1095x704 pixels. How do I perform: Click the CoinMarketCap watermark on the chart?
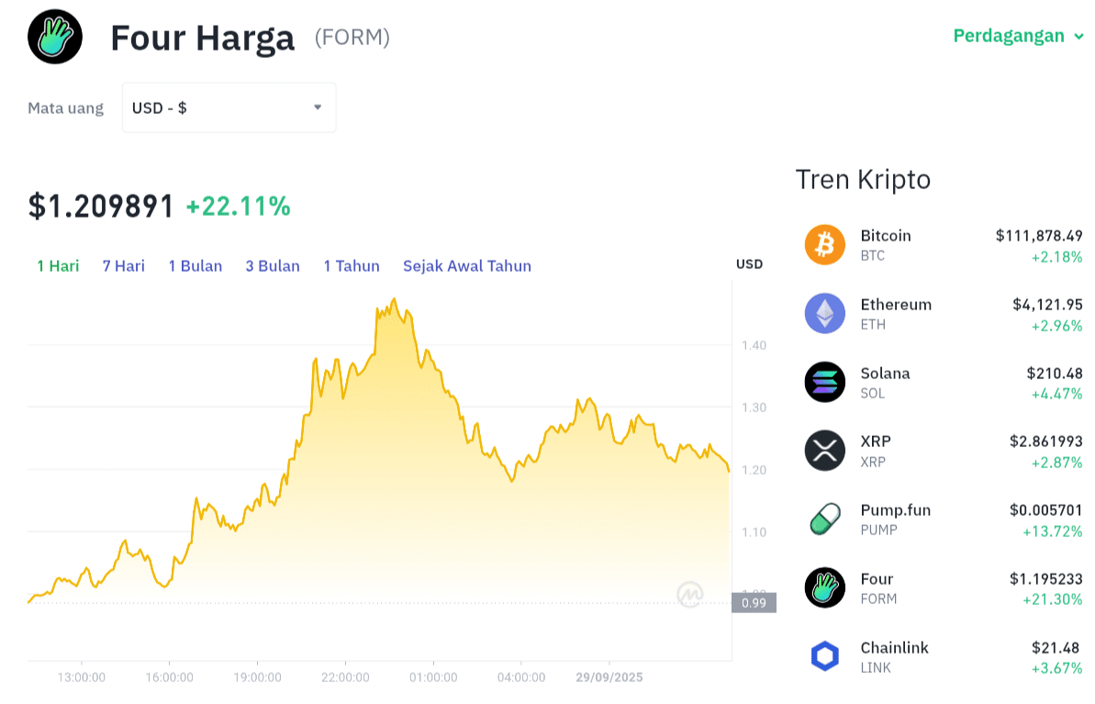point(690,595)
